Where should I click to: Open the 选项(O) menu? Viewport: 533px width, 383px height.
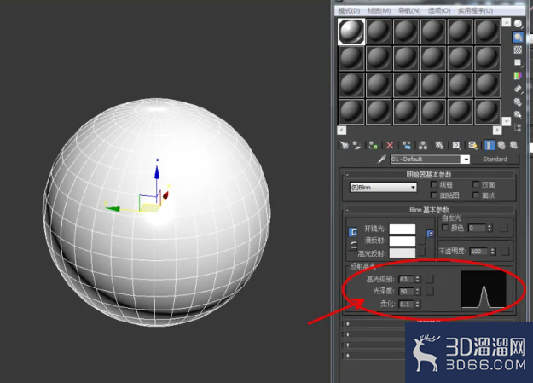point(439,11)
